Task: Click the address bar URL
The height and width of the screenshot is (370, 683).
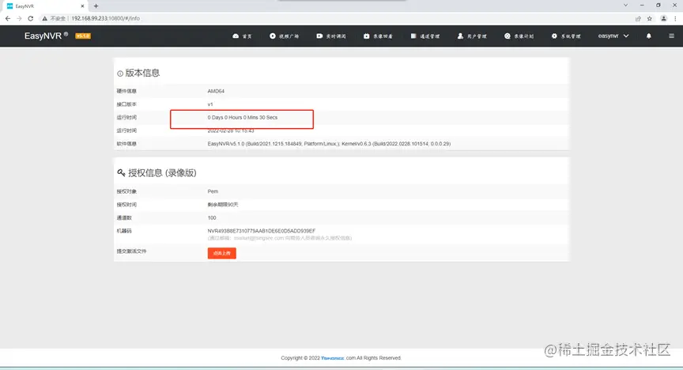Action: click(105, 18)
